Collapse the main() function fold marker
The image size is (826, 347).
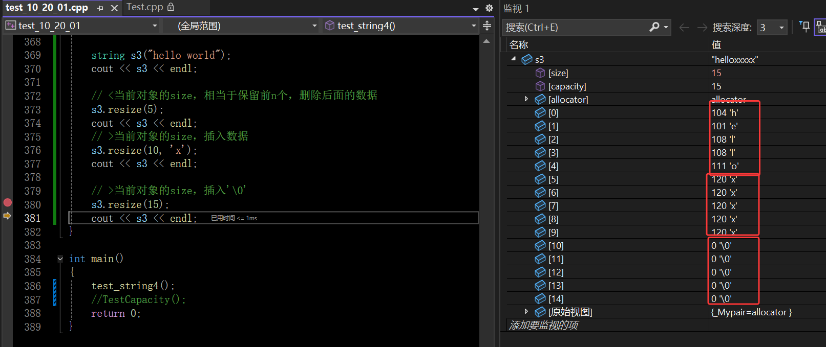click(x=60, y=259)
